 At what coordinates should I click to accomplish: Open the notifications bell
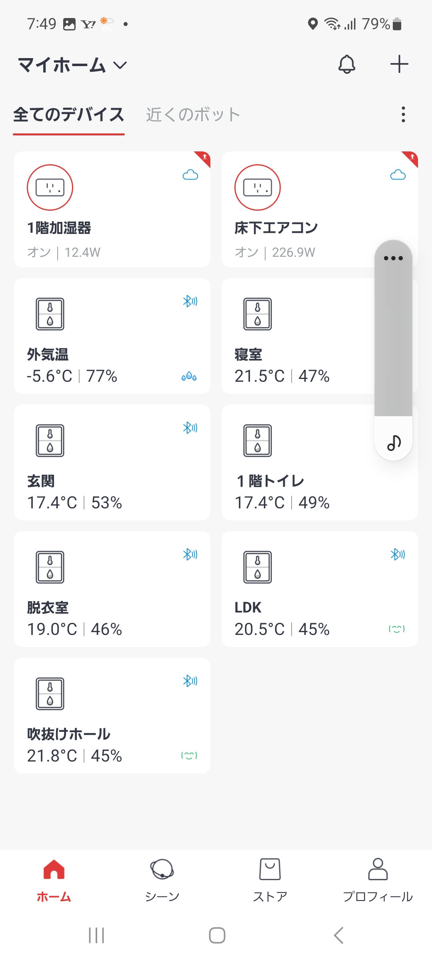347,64
